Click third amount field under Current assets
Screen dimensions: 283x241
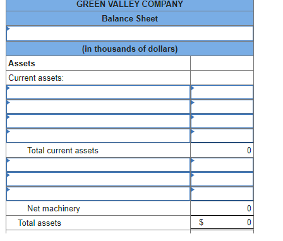[x=222, y=121]
